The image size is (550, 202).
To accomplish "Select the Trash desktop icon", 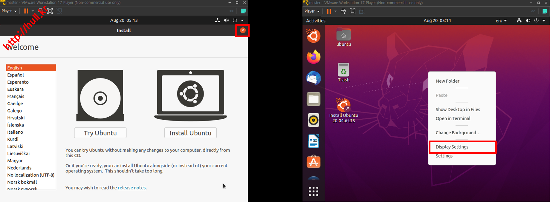I will (x=344, y=73).
